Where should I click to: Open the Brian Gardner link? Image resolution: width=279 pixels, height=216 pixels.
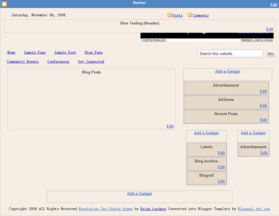[x=153, y=209]
